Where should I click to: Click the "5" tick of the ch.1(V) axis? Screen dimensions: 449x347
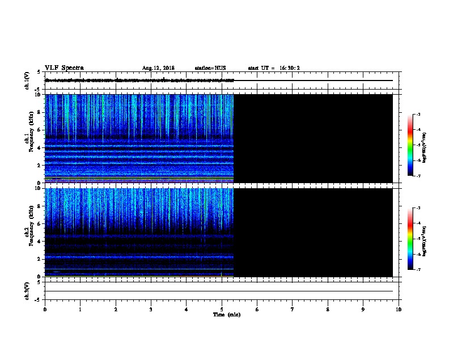click(x=39, y=72)
